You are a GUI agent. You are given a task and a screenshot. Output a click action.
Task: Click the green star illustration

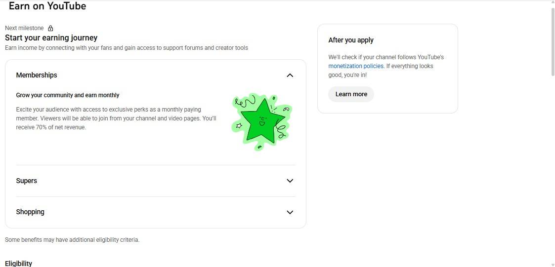click(261, 121)
